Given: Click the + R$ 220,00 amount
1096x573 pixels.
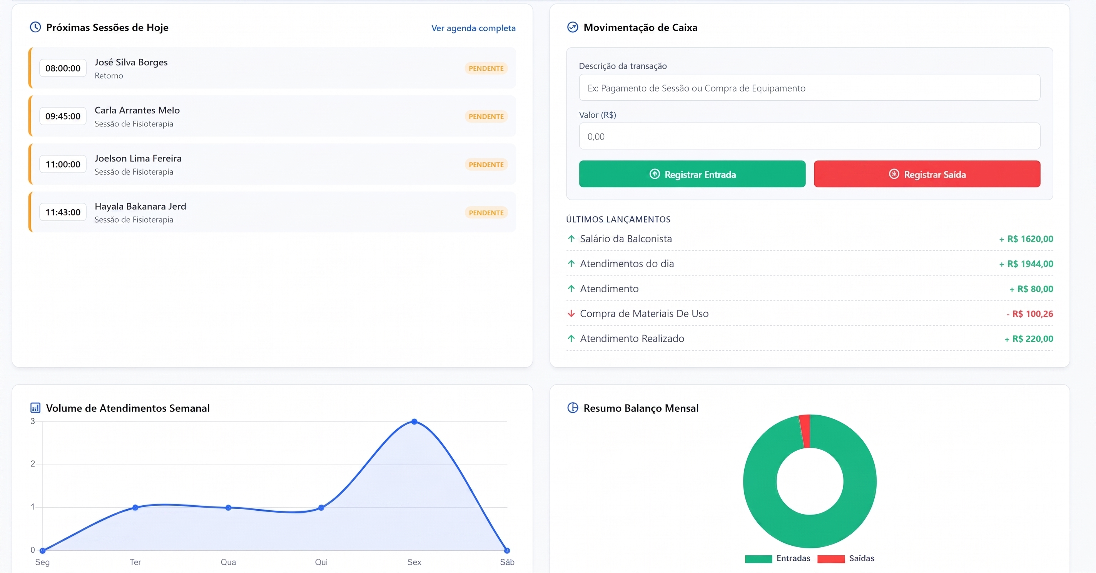Looking at the screenshot, I should tap(1028, 339).
